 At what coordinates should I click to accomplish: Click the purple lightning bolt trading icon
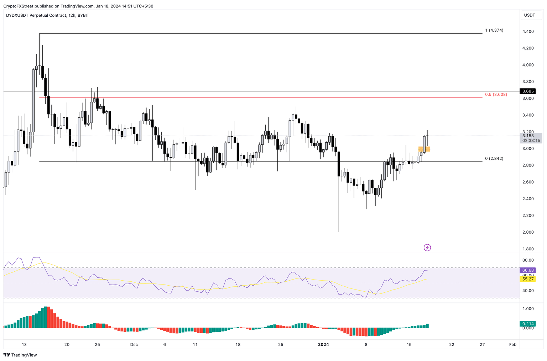(x=427, y=247)
